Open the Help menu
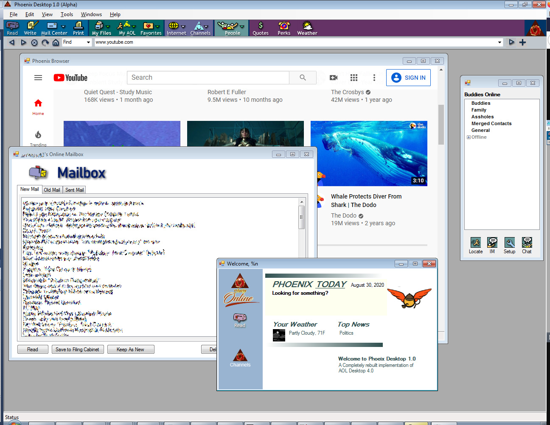Viewport: 550px width, 425px height. click(115, 14)
